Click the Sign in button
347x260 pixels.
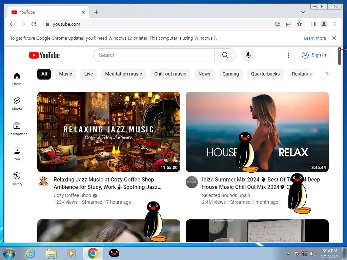coord(314,55)
